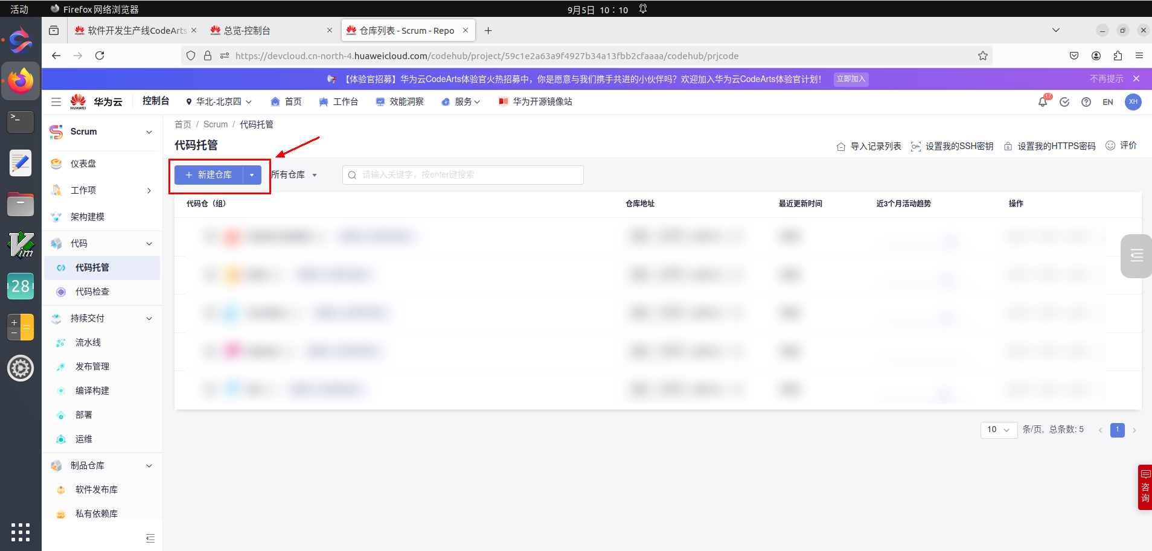The width and height of the screenshot is (1152, 551).
Task: Go to 工作台 in top navigation
Action: tap(339, 102)
